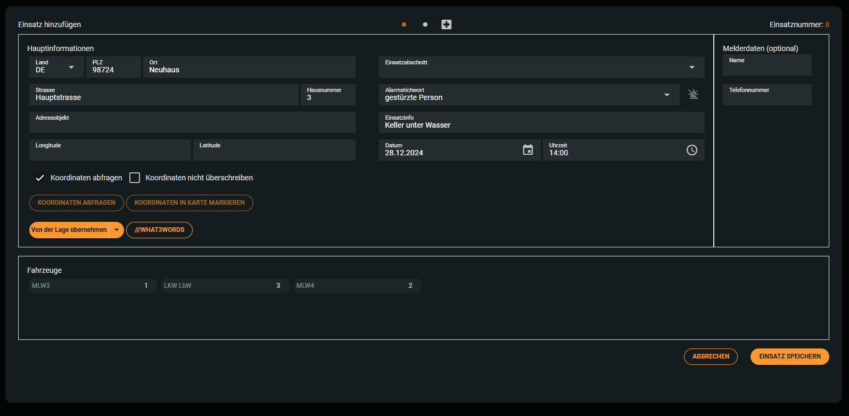Toggle Koordinaten abfragen checkbox

(x=40, y=178)
